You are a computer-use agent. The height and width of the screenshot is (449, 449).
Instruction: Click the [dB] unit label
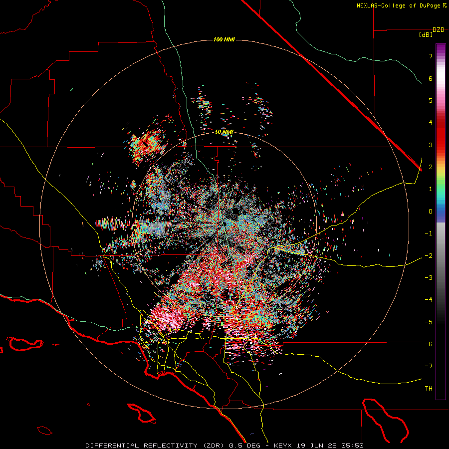pos(426,34)
